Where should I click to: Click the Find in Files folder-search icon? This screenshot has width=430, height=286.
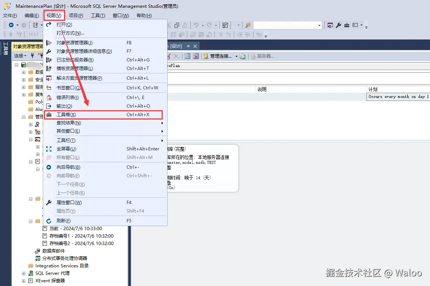click(248, 25)
